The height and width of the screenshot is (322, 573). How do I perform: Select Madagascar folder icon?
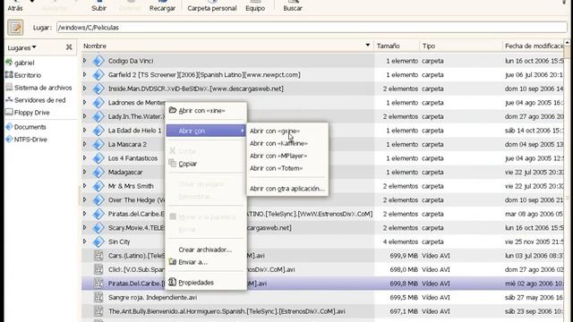[x=98, y=172]
